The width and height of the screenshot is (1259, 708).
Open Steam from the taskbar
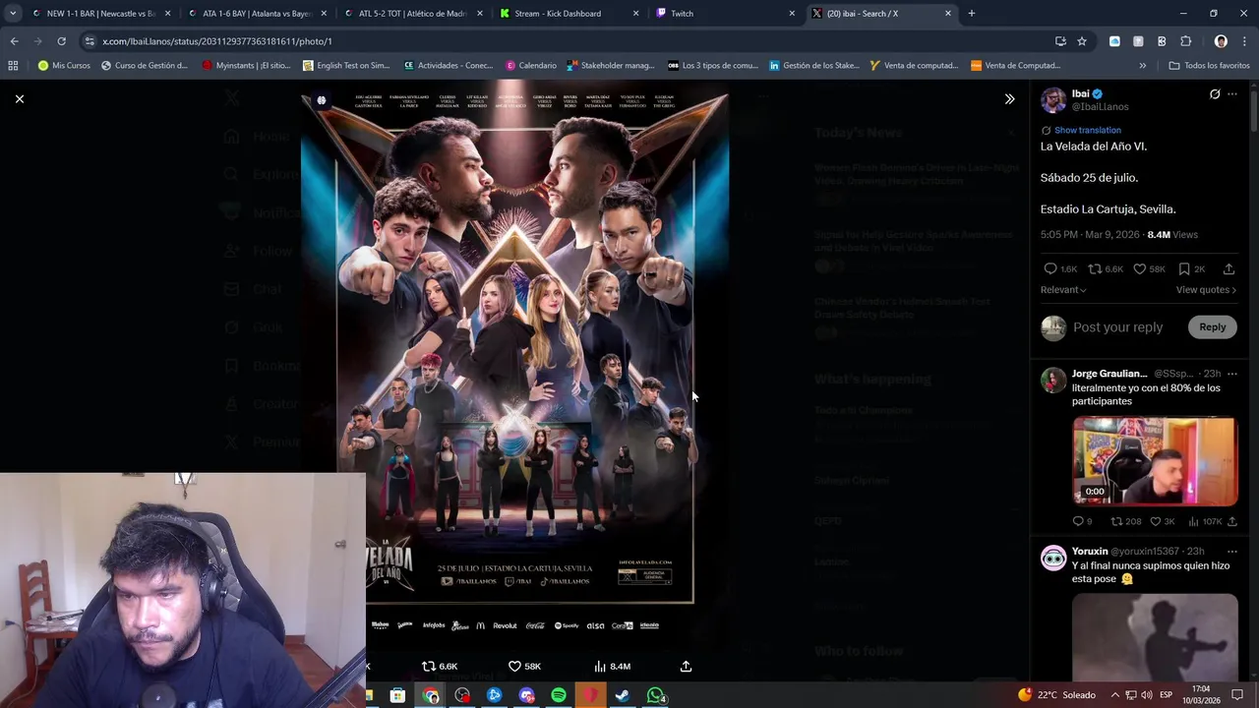(x=623, y=695)
